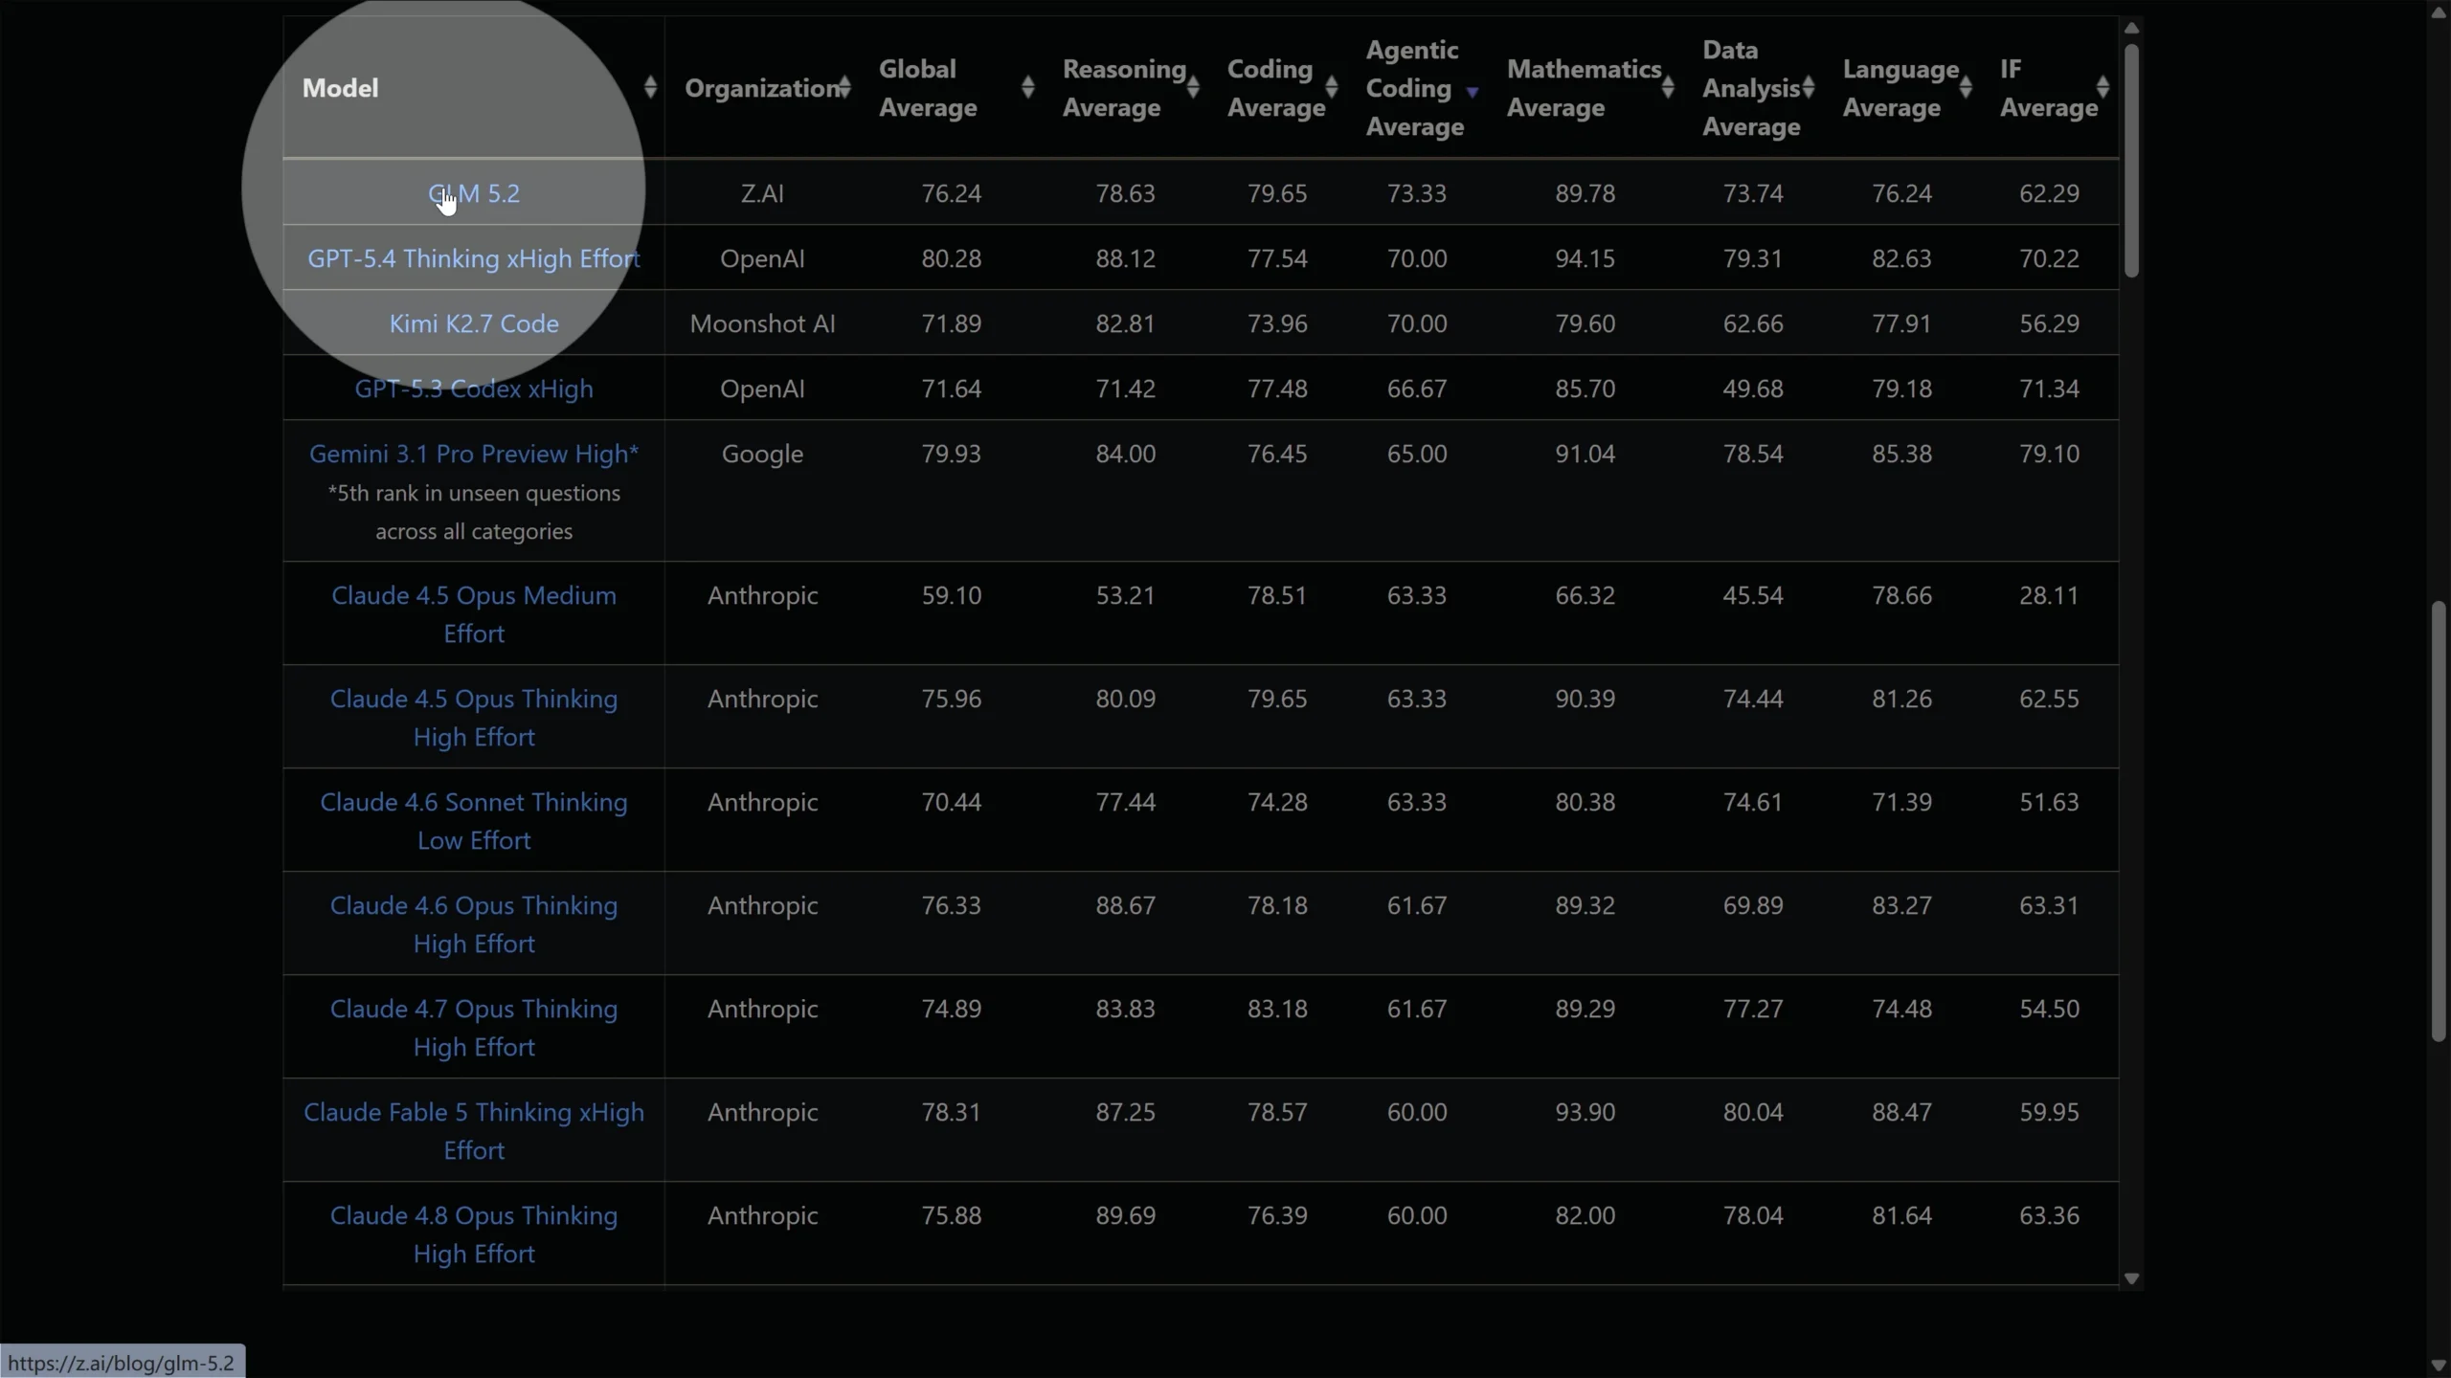Sort by Mathematics Average arrows
Viewport: 2451px width, 1378px height.
click(1668, 87)
